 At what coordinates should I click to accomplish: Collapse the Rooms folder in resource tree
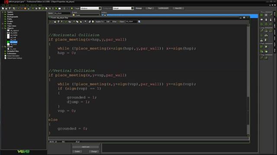coord(3,46)
